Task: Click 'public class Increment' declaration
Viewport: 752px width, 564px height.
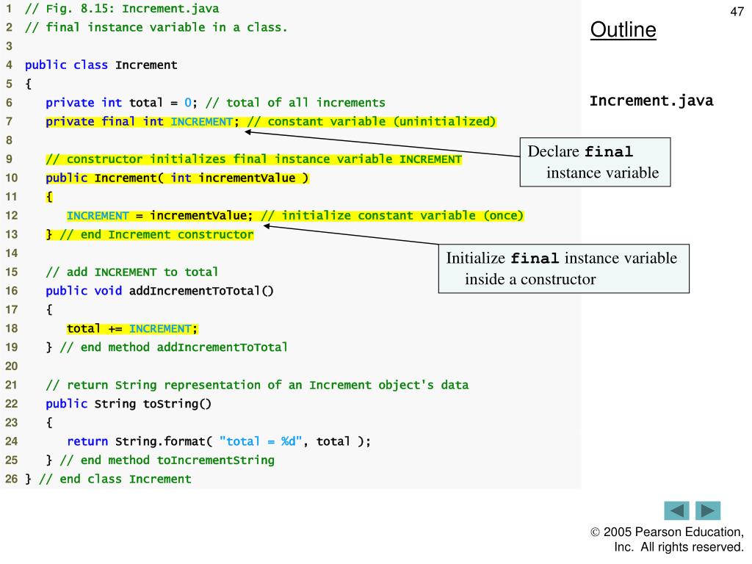Action: [x=101, y=65]
